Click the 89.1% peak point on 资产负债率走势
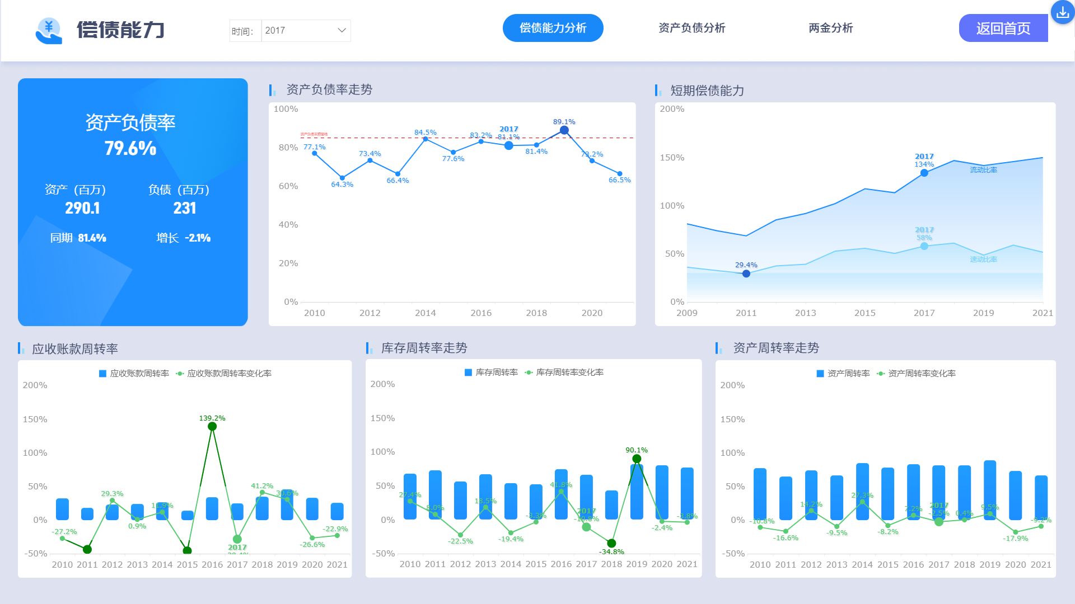The height and width of the screenshot is (604, 1075). tap(564, 130)
